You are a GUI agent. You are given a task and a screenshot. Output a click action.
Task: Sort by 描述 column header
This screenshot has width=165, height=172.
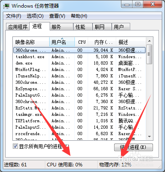coord(131,42)
